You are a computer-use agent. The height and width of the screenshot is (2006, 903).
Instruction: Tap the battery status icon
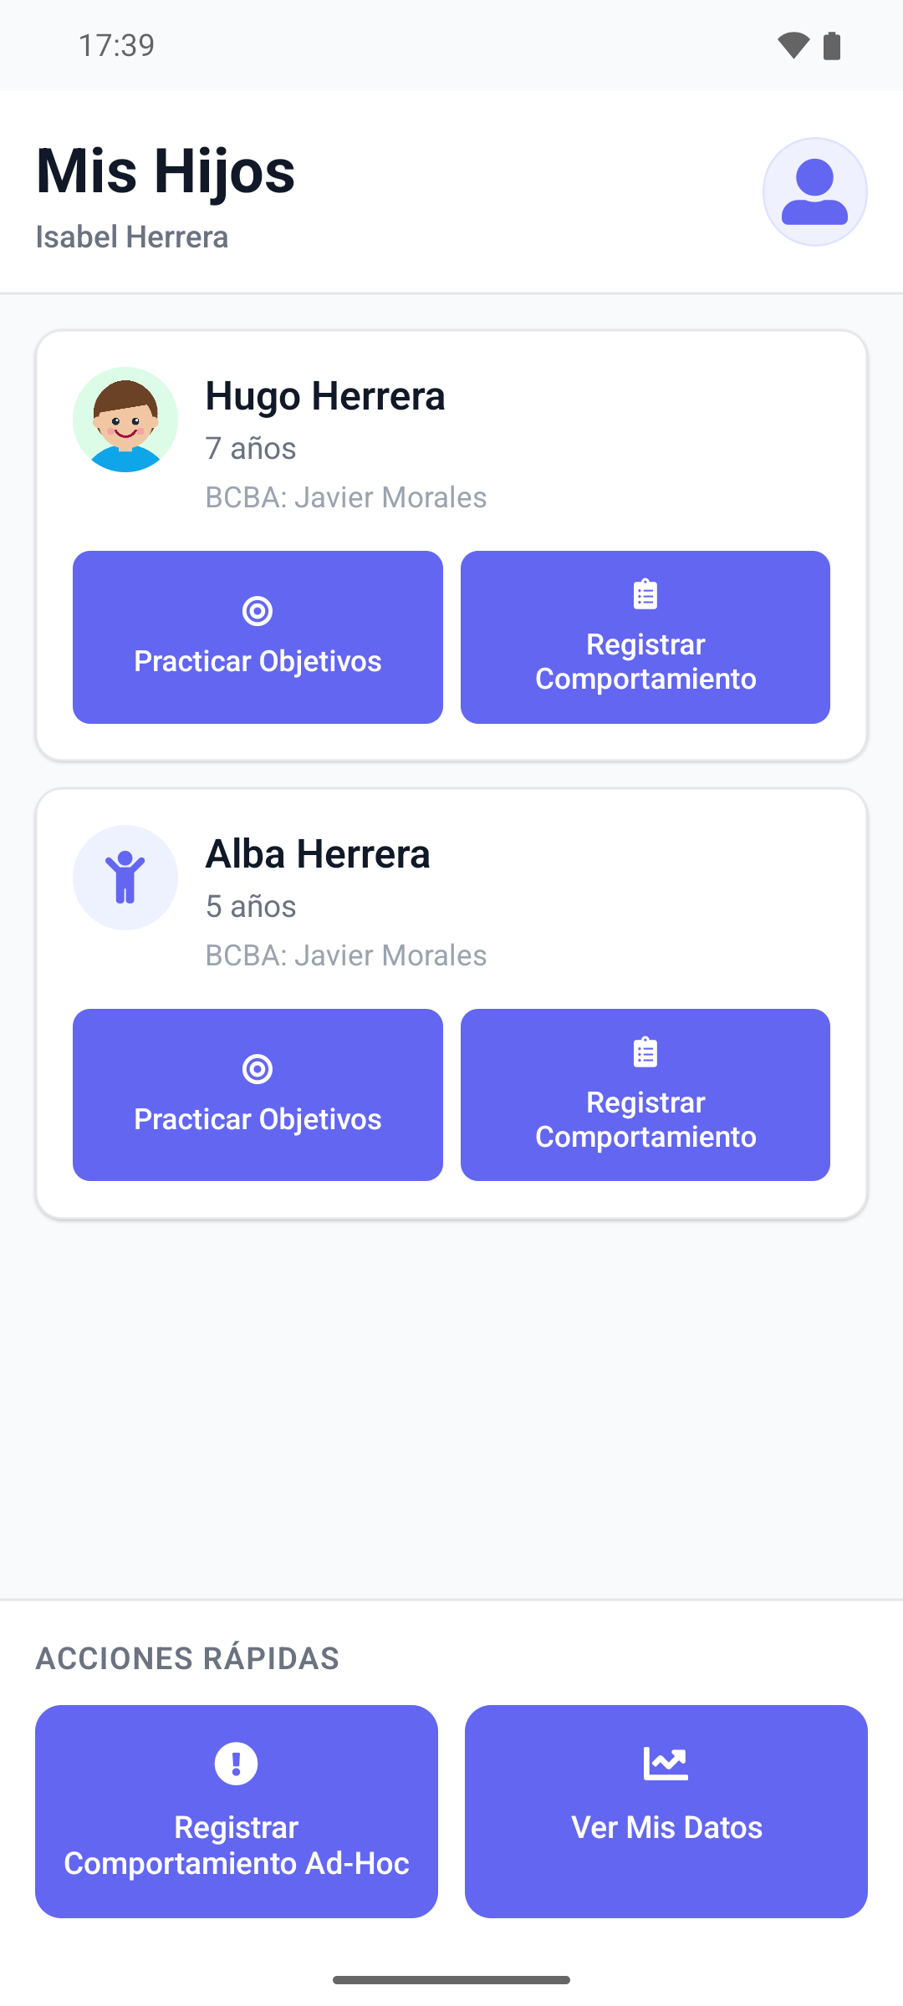tap(832, 45)
